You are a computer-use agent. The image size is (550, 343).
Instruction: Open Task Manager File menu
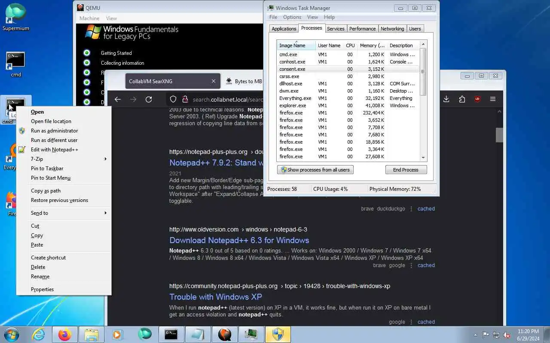(273, 17)
